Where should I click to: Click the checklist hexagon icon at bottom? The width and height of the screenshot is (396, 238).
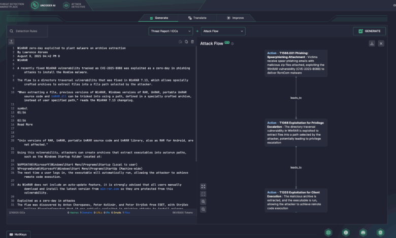[328, 232]
